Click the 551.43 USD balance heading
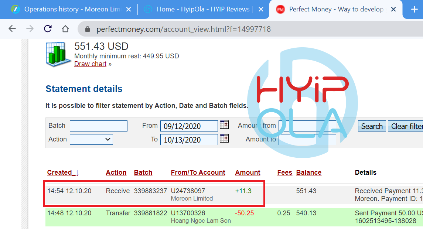The width and height of the screenshot is (423, 229). (101, 47)
